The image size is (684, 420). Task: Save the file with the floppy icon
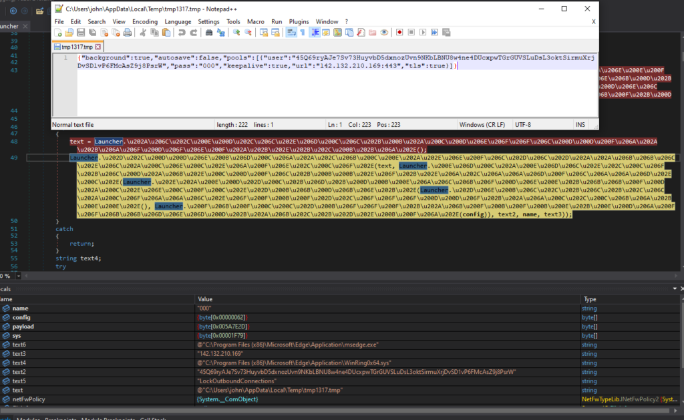(x=81, y=33)
